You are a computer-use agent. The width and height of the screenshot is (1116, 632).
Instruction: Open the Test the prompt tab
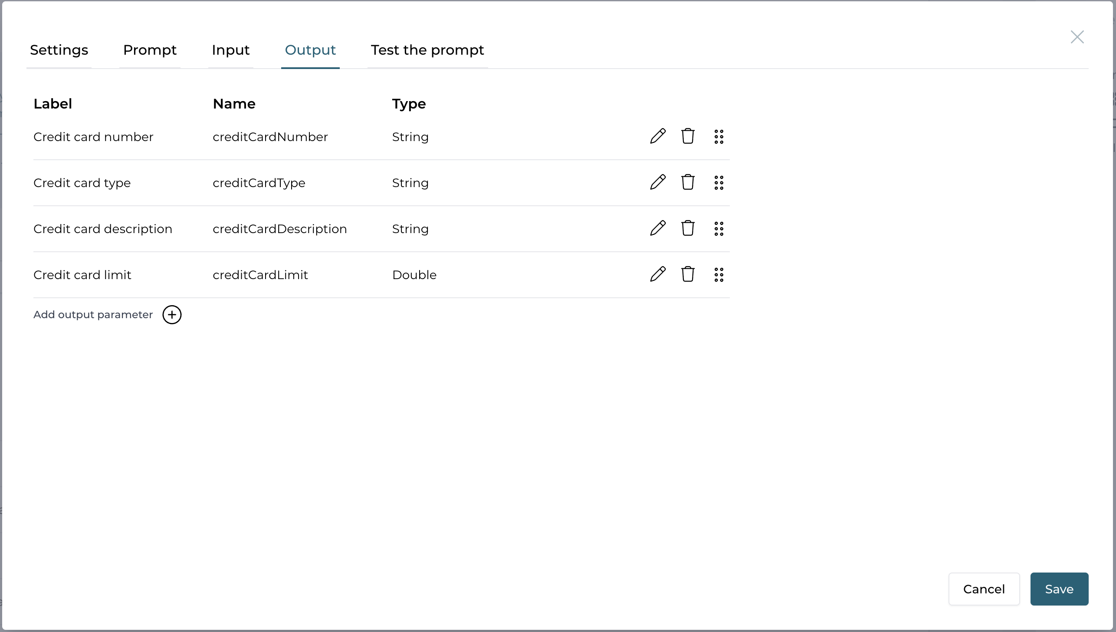pos(427,50)
